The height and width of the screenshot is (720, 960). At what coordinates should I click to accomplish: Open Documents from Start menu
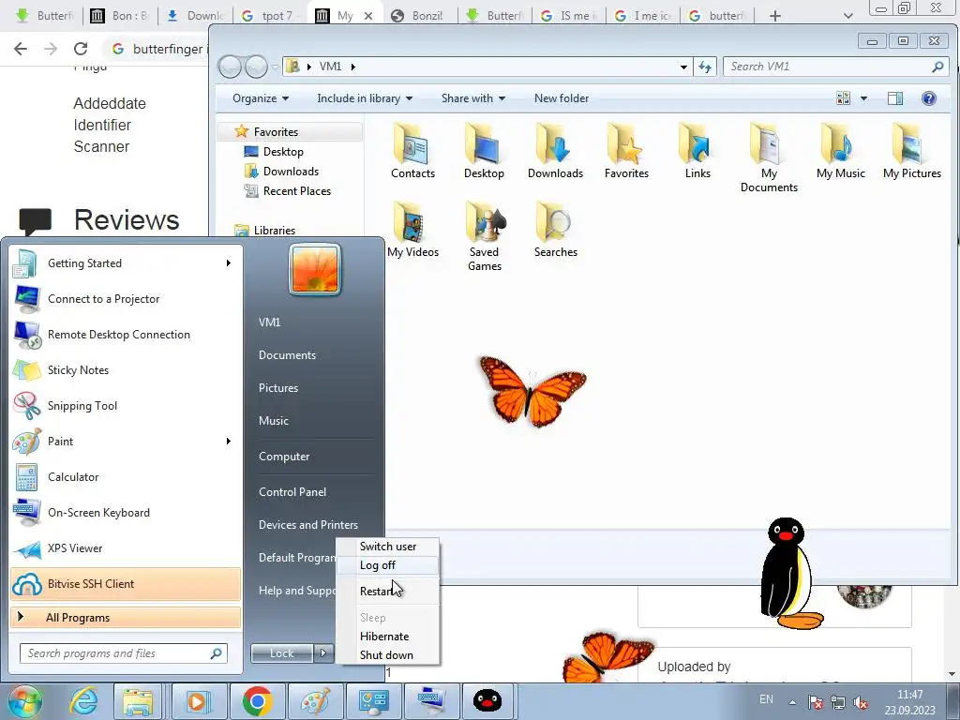point(287,355)
